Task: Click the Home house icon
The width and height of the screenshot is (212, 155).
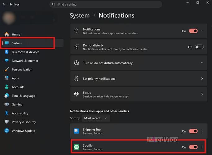Action: click(x=7, y=34)
